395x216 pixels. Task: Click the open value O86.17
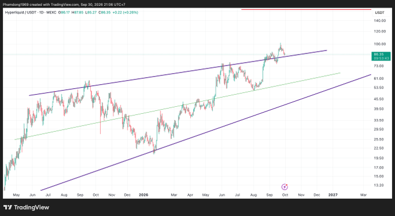(x=64, y=12)
